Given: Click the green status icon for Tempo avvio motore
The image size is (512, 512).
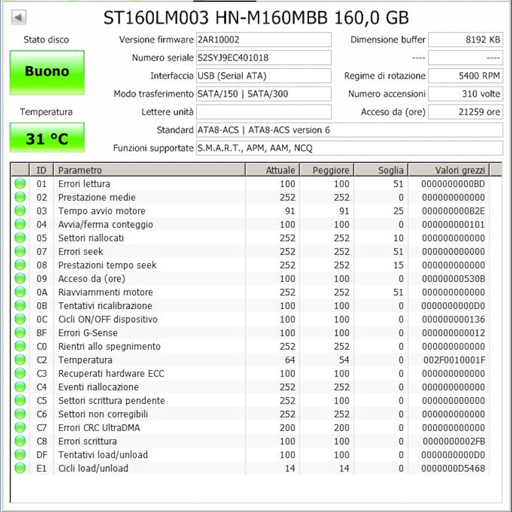Looking at the screenshot, I should (x=20, y=211).
